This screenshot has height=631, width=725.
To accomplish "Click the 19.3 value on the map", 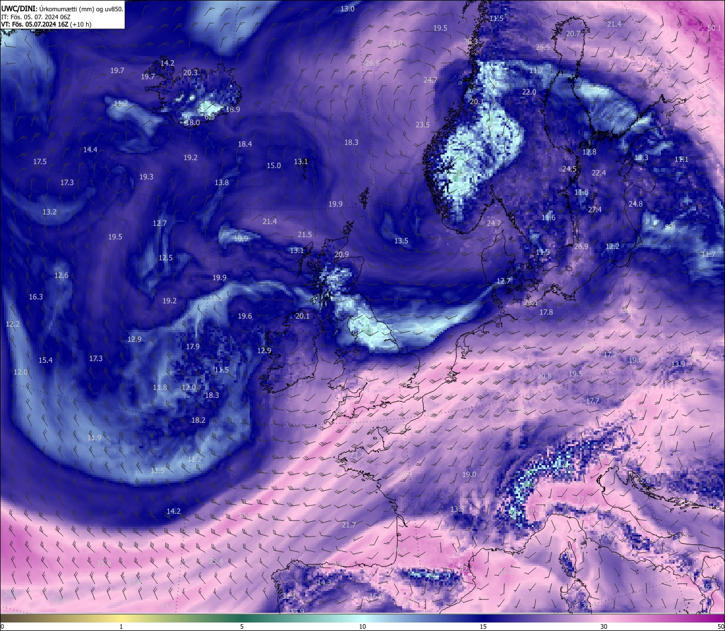I will point(146,177).
